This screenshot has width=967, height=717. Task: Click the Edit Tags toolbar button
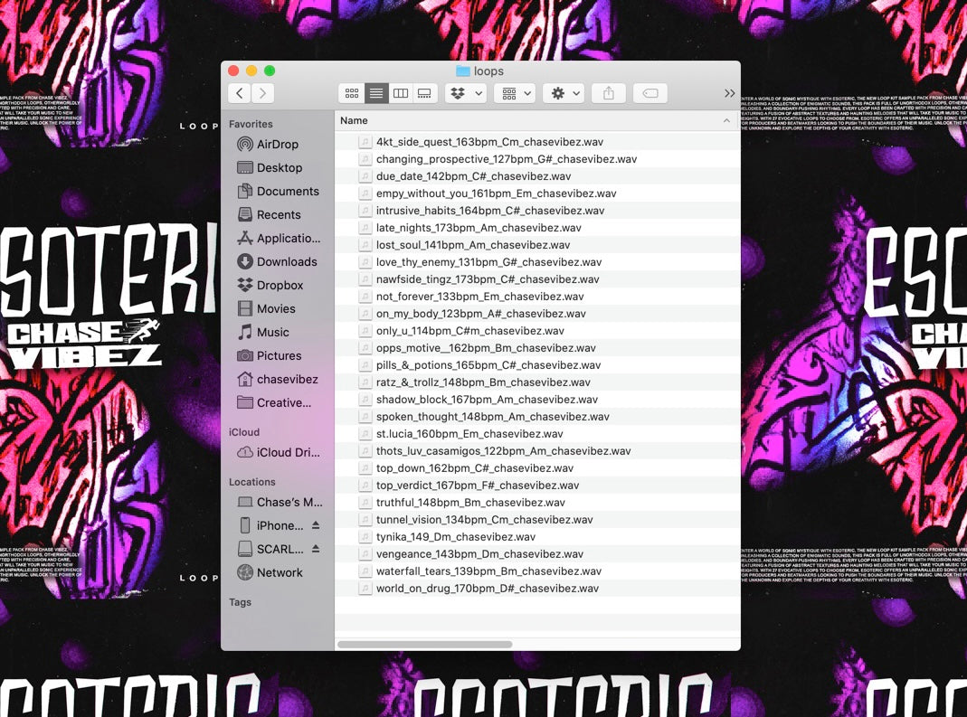coord(650,94)
